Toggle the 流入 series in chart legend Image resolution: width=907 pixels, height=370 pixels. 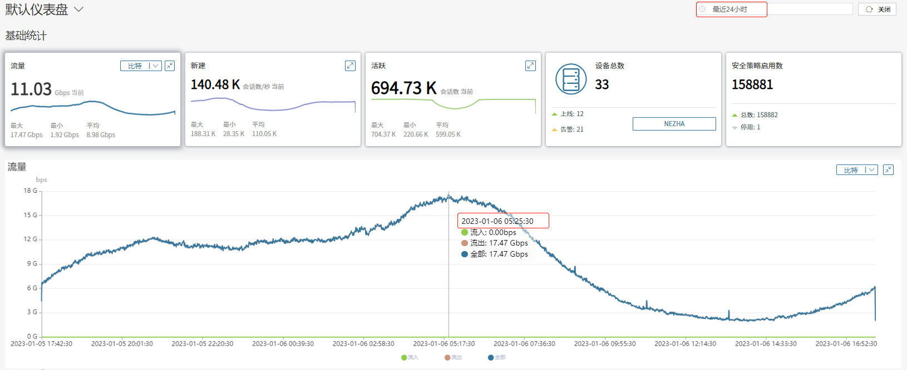[x=410, y=357]
